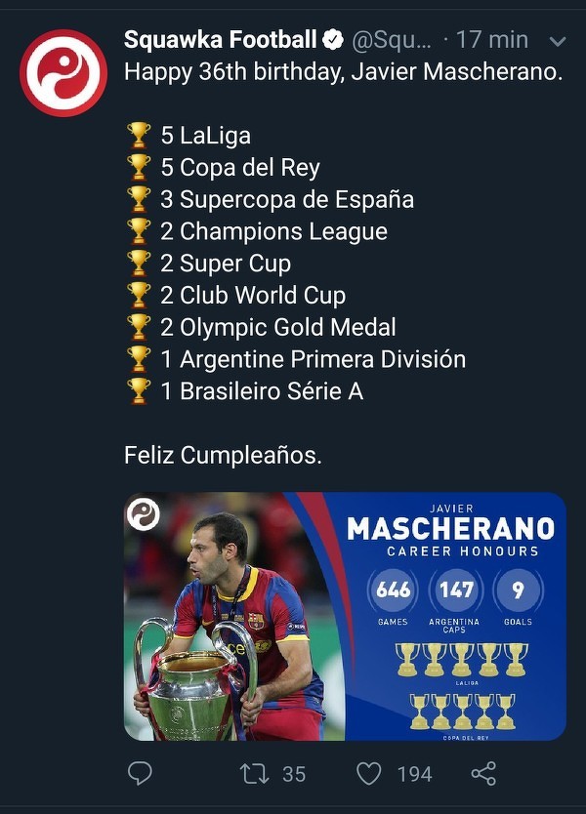Open the Squawka Football account name
Image resolution: width=586 pixels, height=814 pixels.
220,40
